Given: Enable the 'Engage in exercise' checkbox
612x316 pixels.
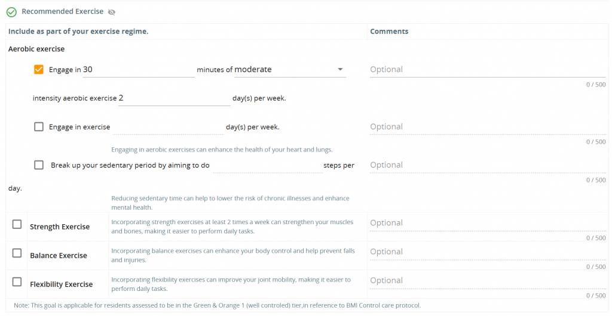Looking at the screenshot, I should click(39, 127).
